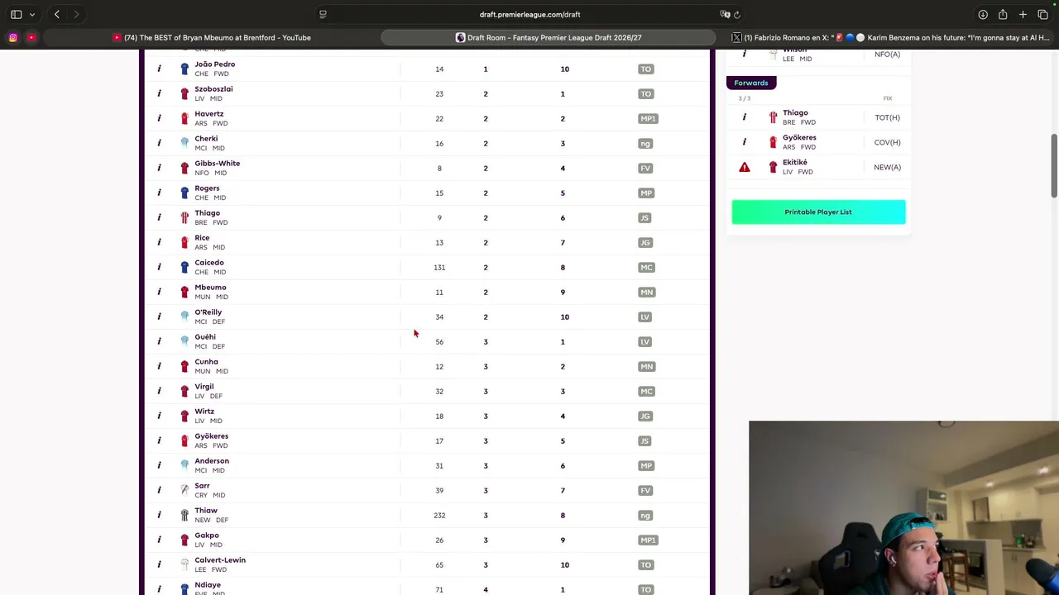Click the JS manager tag in Gyökeres row
Viewport: 1059px width, 595px height.
[645, 440]
